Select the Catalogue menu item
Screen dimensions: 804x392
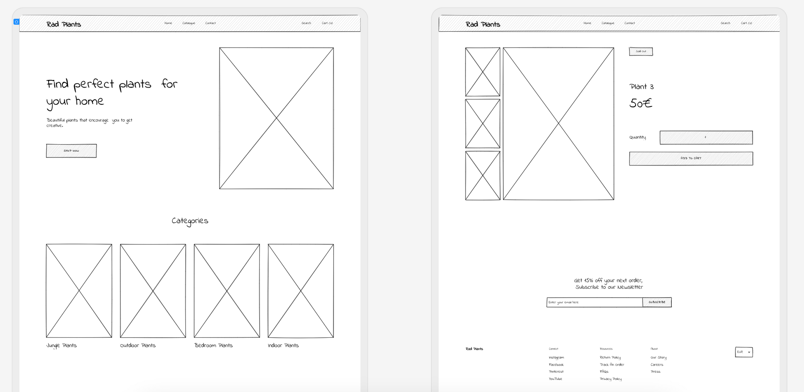(189, 23)
